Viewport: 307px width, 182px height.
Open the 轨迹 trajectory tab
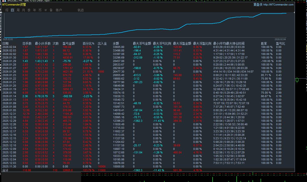coord(81,10)
